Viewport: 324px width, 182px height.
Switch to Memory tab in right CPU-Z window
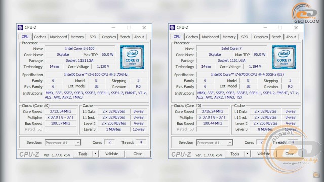point(229,37)
